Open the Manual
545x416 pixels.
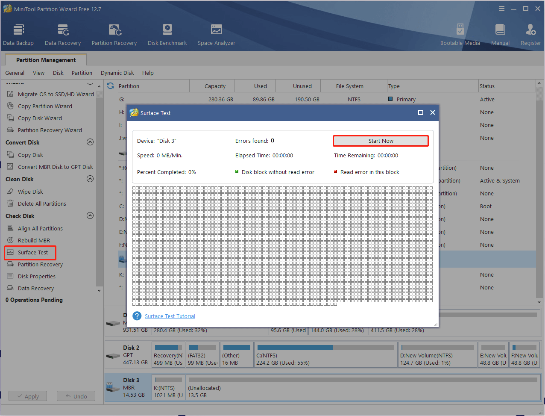click(500, 35)
